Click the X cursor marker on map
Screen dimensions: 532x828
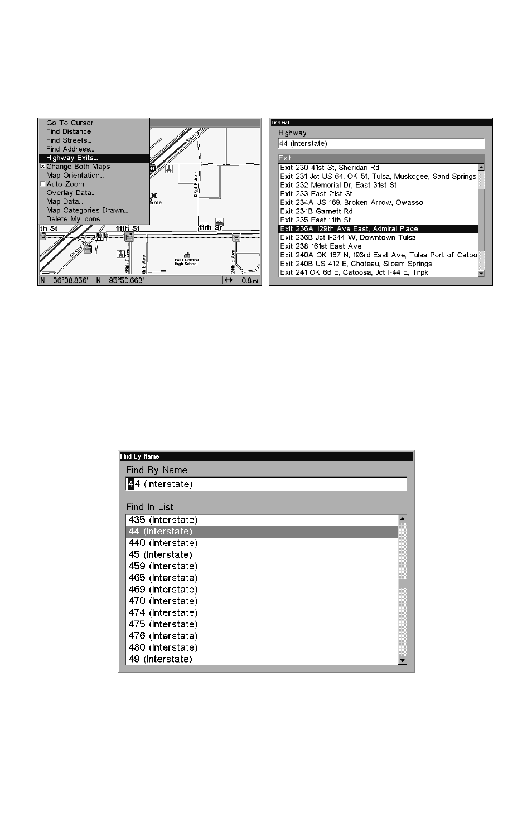[154, 196]
